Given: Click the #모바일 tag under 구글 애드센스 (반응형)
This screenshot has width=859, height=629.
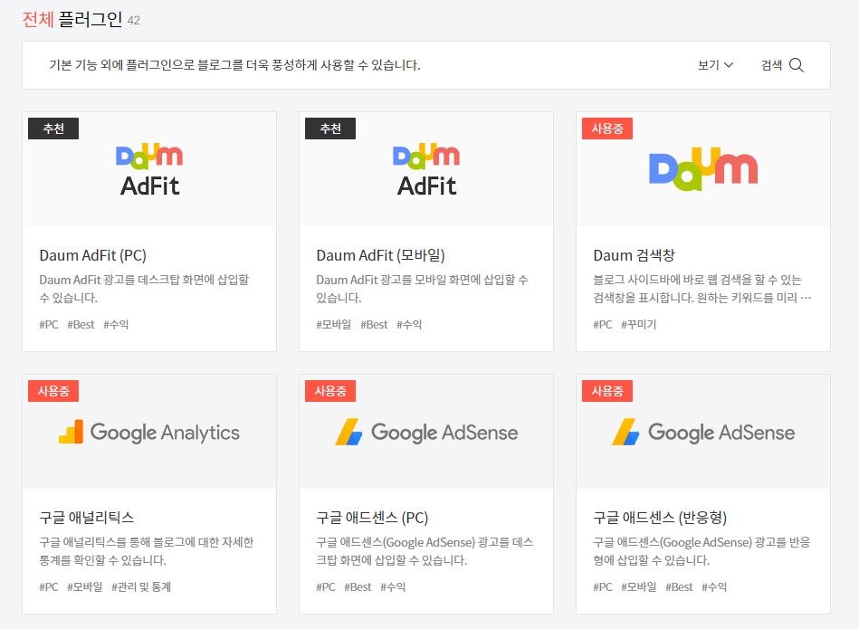Looking at the screenshot, I should [639, 586].
